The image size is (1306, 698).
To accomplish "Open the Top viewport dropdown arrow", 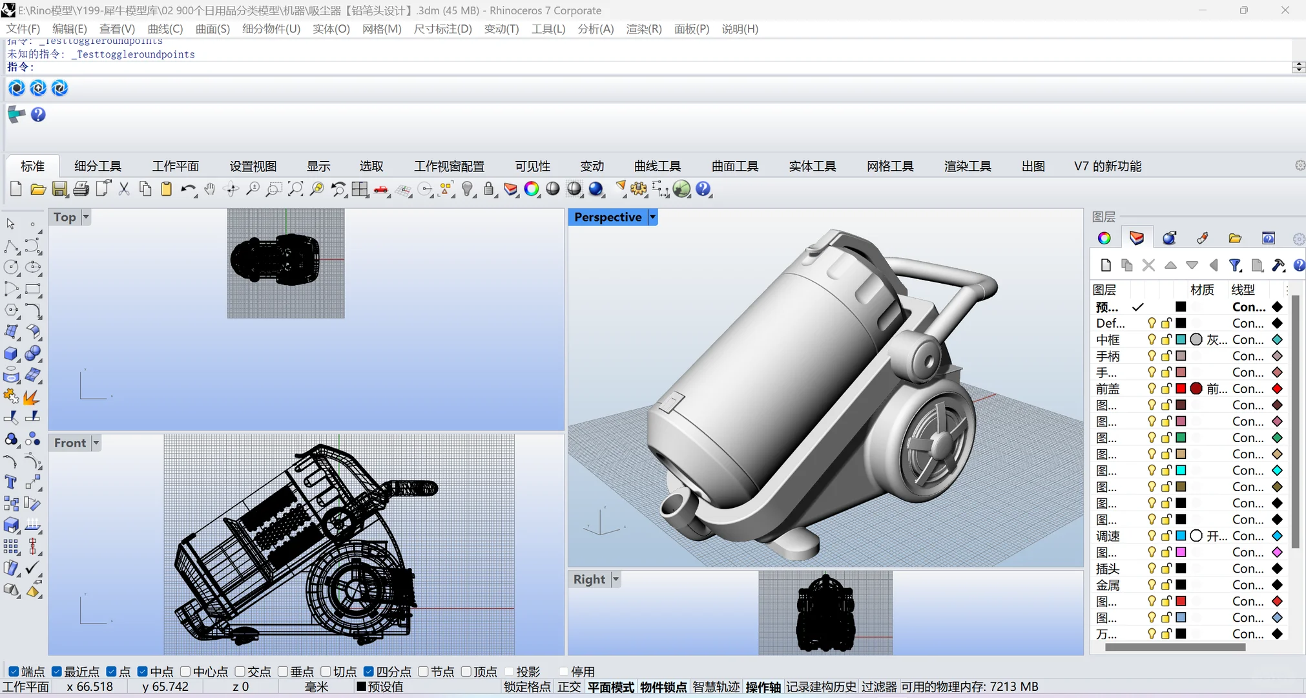I will tap(86, 218).
